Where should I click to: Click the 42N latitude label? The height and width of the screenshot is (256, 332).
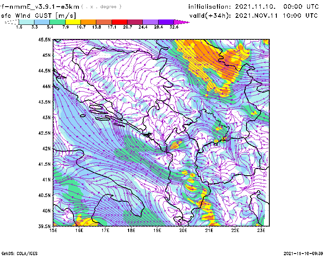(x=46, y=148)
